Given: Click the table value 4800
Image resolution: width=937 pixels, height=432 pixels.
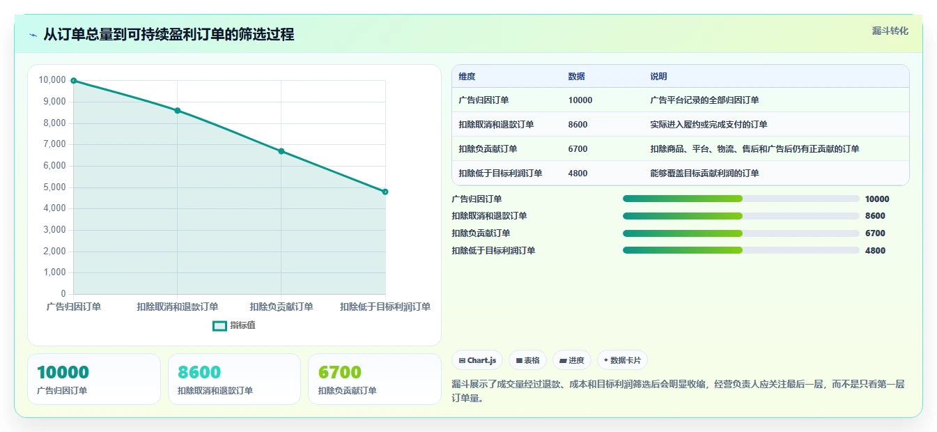Looking at the screenshot, I should click(x=578, y=173).
